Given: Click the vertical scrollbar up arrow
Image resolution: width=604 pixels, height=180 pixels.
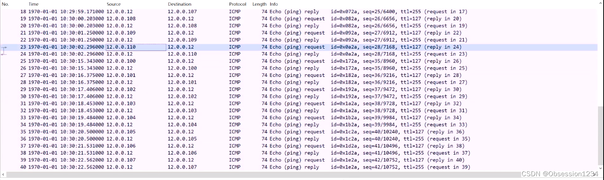Looking at the screenshot, I should [601, 3].
